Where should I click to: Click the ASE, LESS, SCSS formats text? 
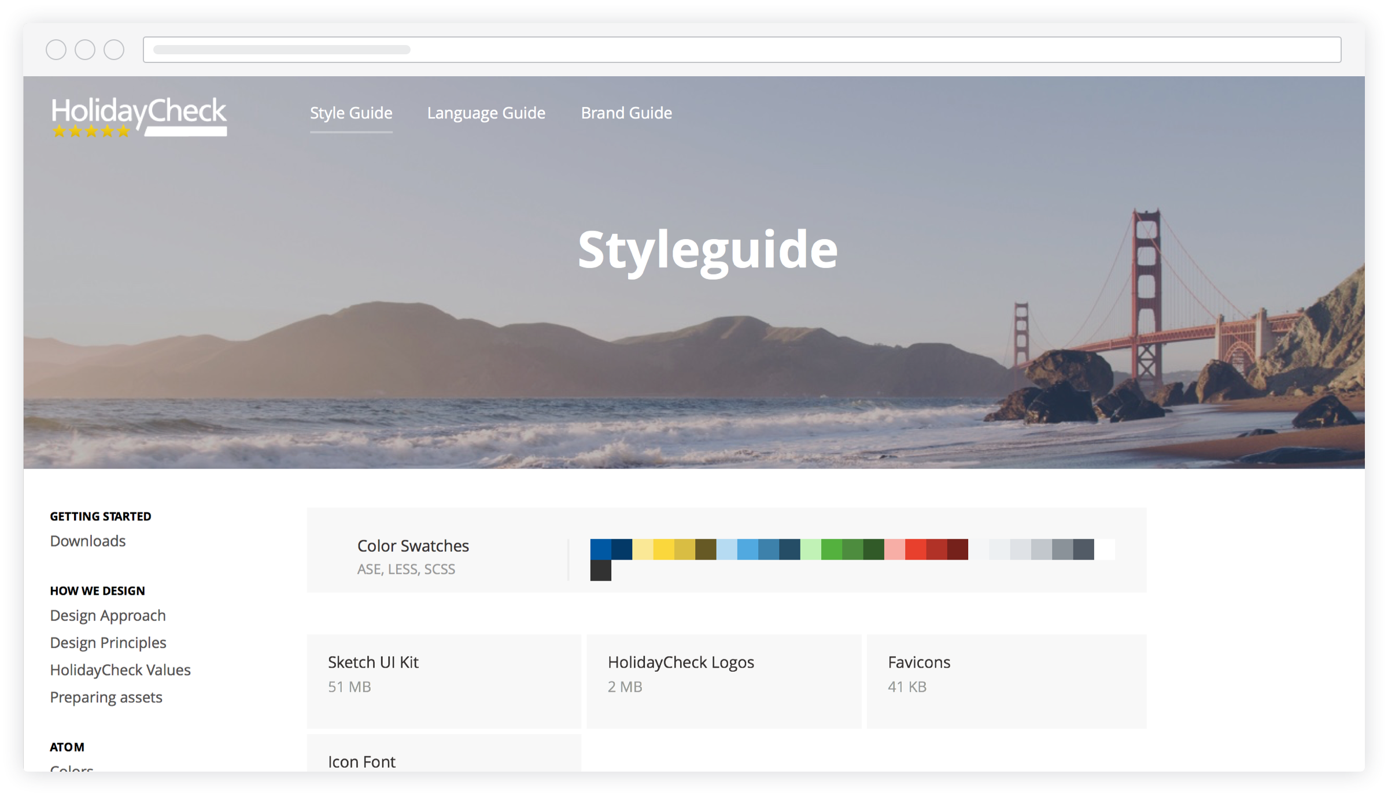tap(406, 570)
